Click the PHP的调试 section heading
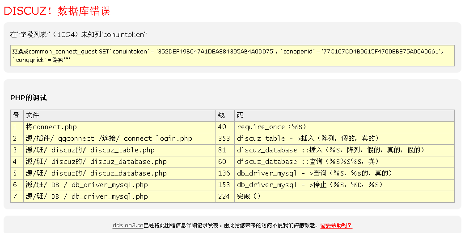 point(29,98)
